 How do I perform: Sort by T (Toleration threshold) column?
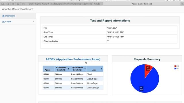62,69
